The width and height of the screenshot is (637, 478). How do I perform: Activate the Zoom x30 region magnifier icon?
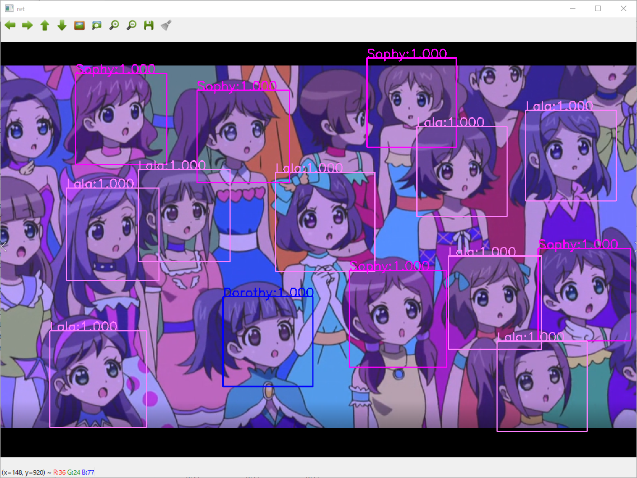click(x=96, y=25)
